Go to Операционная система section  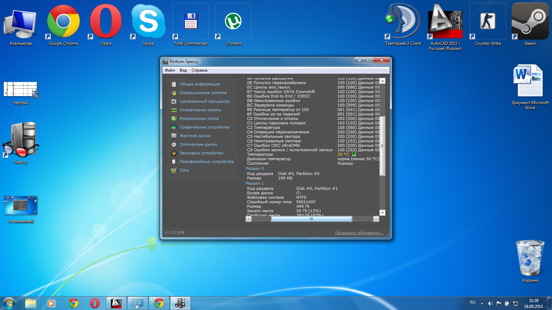[203, 93]
